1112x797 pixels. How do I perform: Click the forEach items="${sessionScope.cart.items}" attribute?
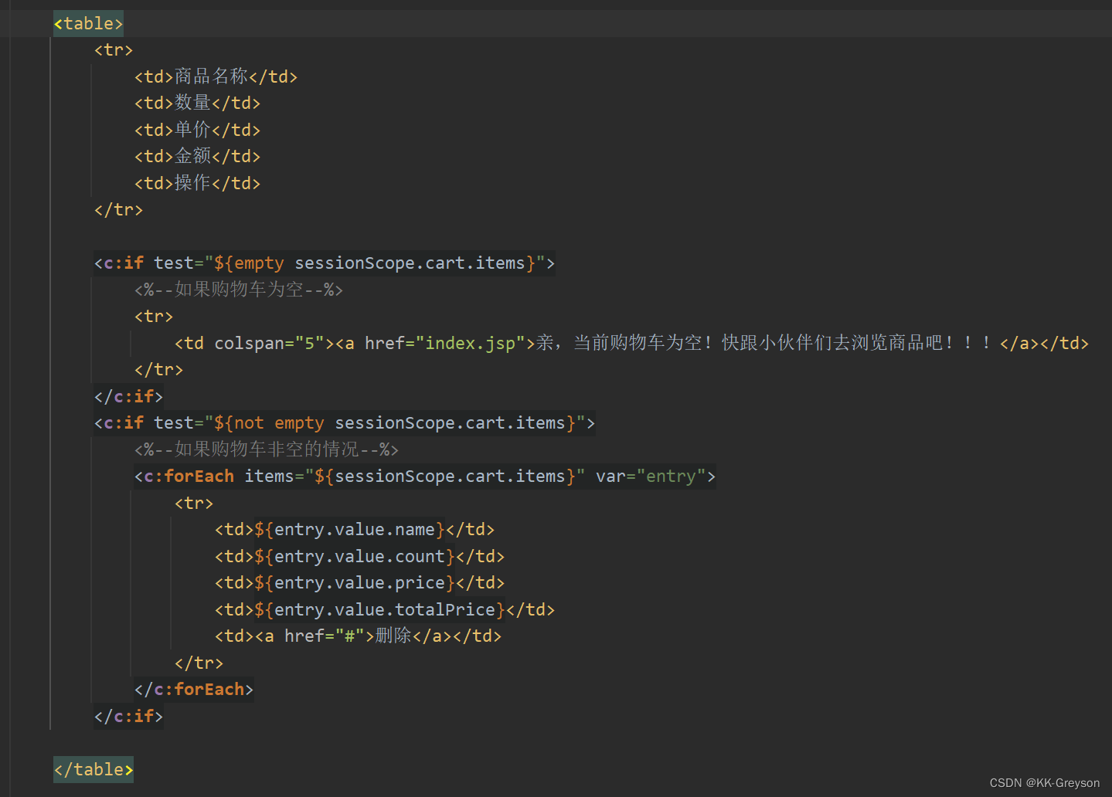pos(415,477)
